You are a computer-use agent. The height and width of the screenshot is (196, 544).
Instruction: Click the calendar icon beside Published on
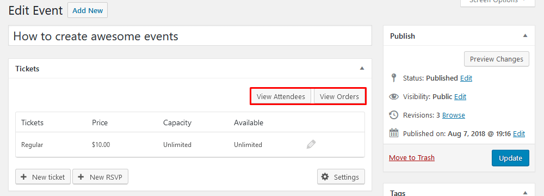tap(393, 133)
